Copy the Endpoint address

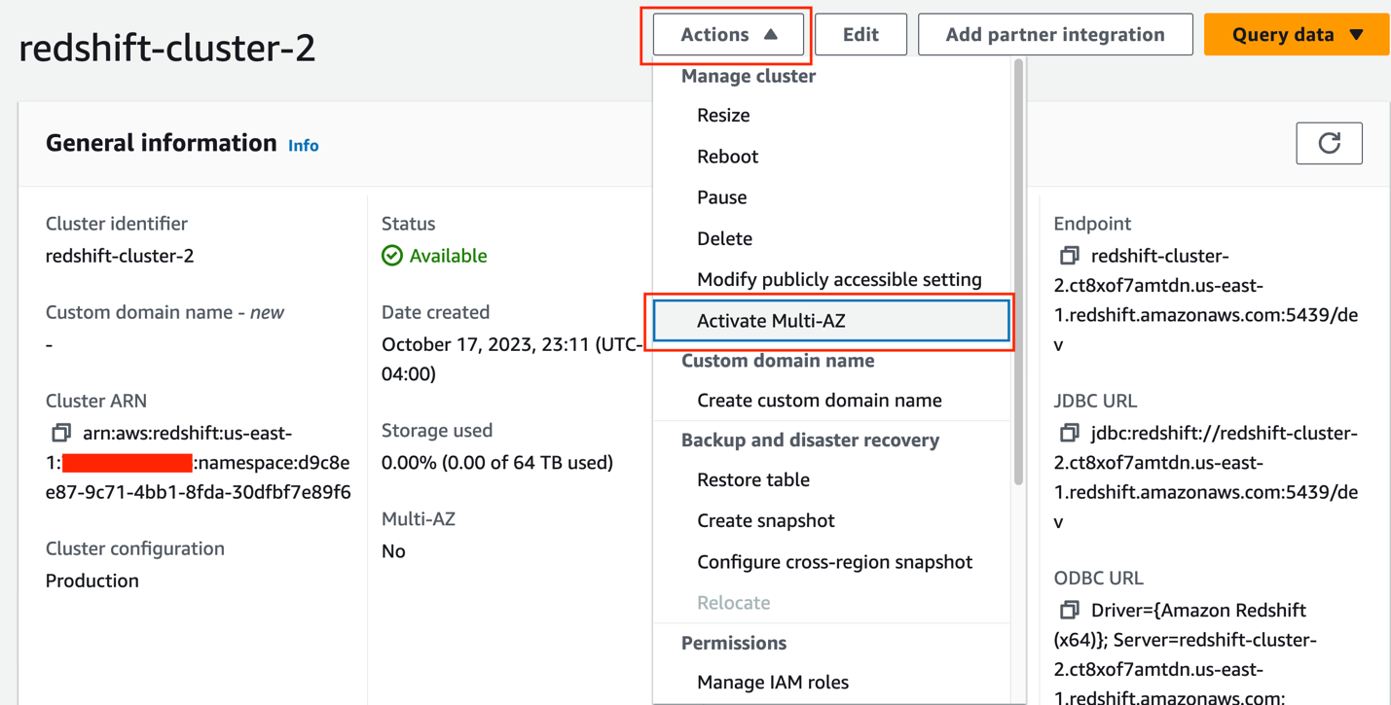tap(1069, 256)
